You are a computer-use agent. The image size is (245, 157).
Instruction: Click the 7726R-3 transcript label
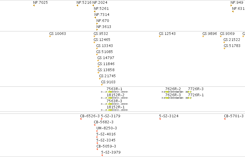(x=196, y=89)
